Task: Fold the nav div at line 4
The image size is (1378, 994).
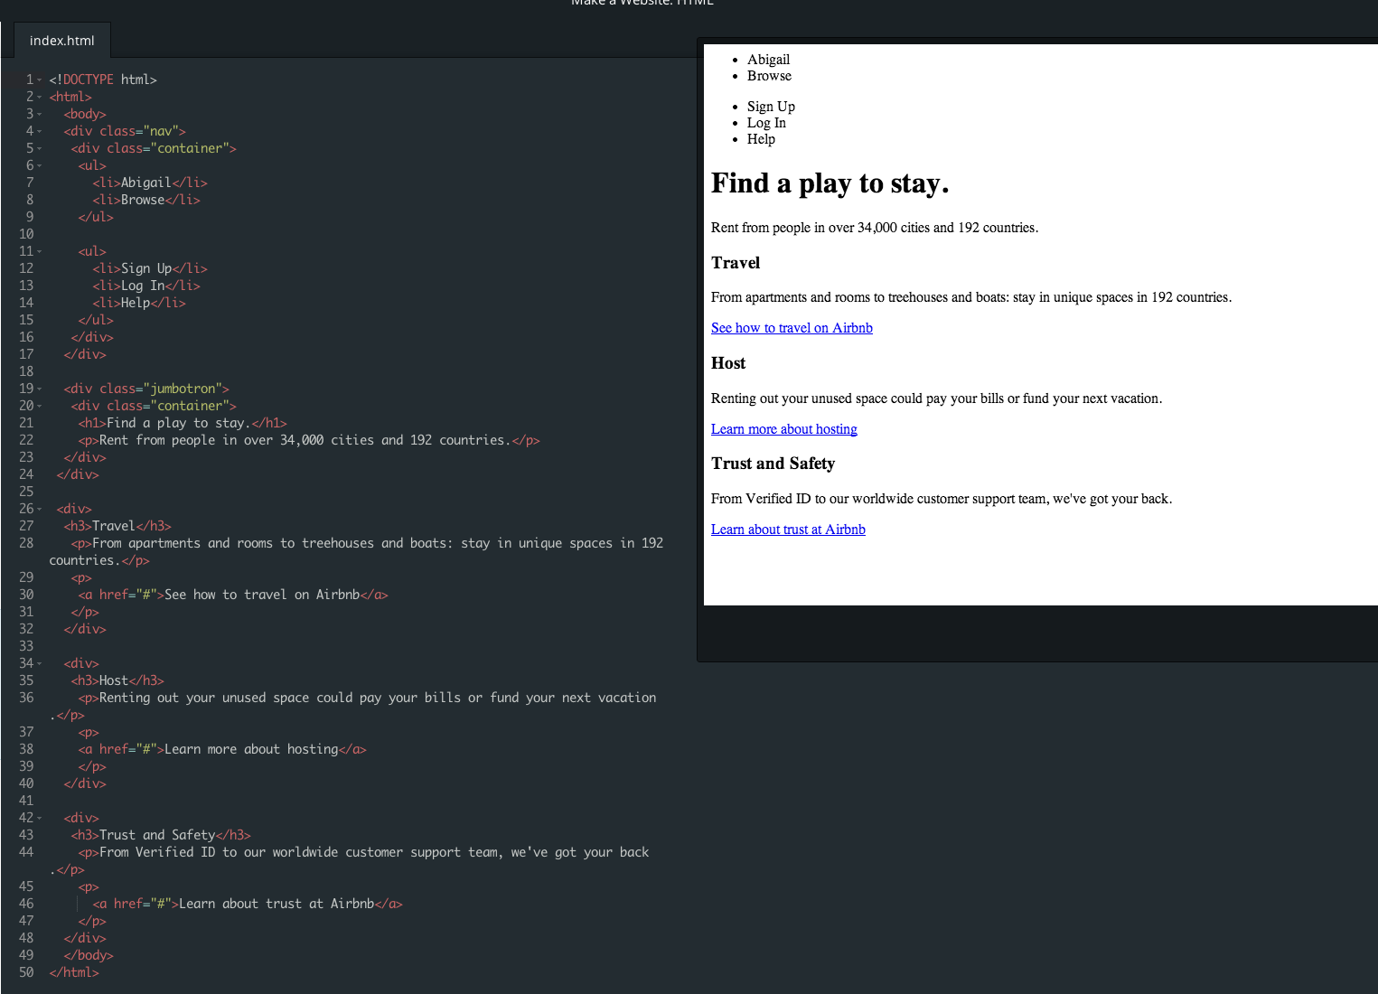Action: pyautogui.click(x=40, y=131)
